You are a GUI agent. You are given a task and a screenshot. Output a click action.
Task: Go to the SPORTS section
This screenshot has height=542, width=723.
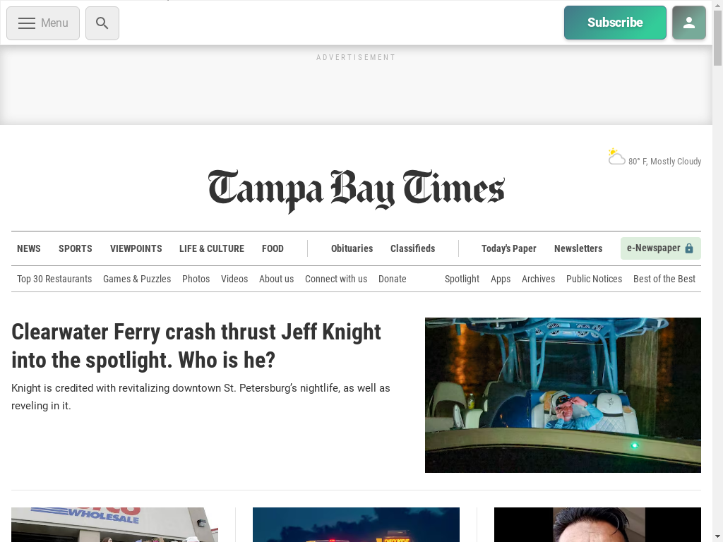[x=75, y=248]
